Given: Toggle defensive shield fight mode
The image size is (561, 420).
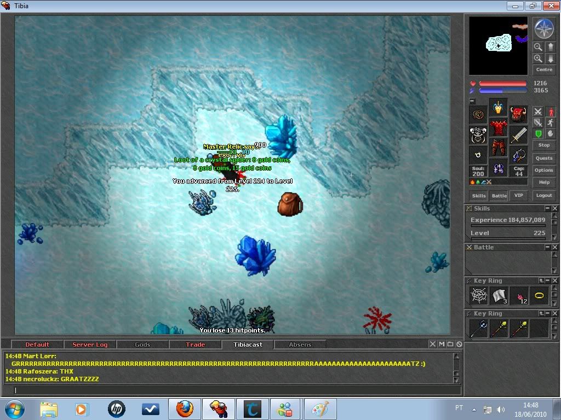Looking at the screenshot, I should pos(538,133).
